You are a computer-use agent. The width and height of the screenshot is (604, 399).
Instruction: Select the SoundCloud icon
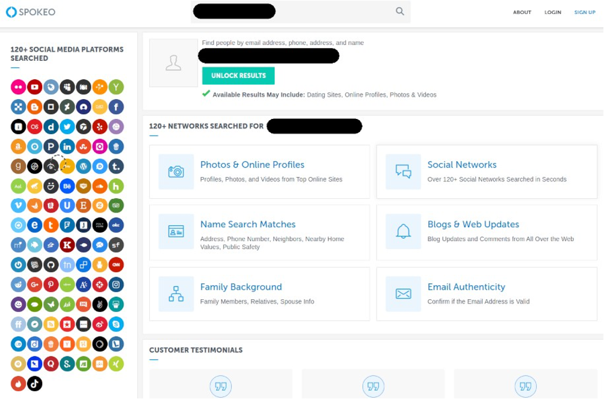click(x=100, y=186)
